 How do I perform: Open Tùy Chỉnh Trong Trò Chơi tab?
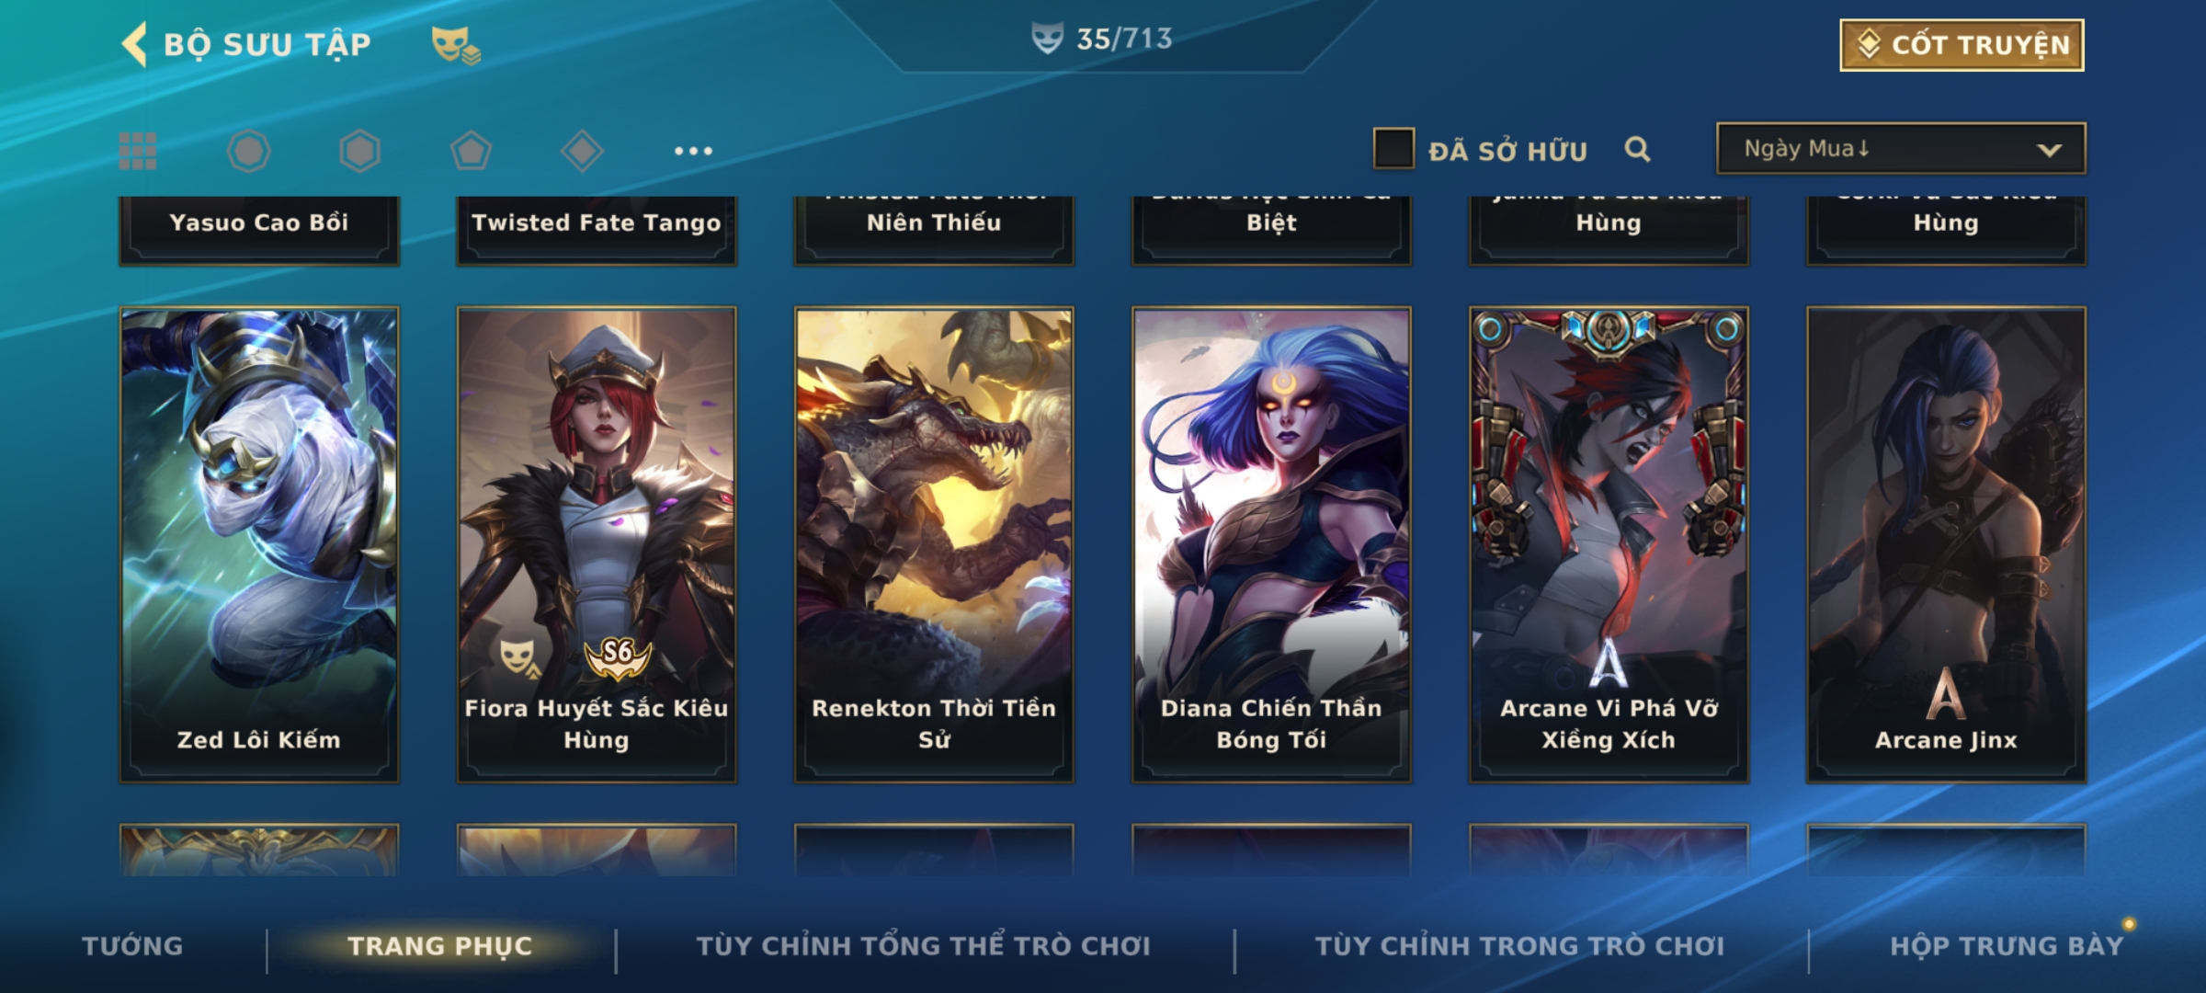click(1519, 945)
